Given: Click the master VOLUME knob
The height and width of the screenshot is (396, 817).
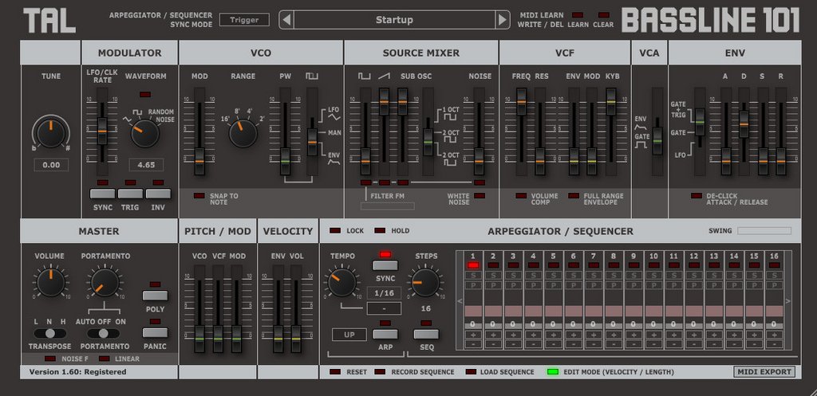Looking at the screenshot, I should [x=50, y=282].
